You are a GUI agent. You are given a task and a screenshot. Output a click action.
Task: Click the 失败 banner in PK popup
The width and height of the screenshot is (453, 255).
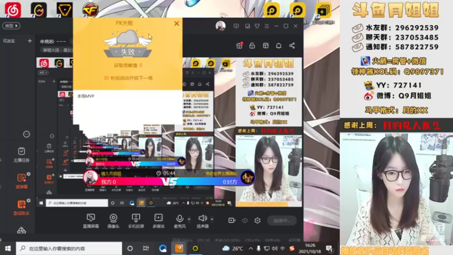click(128, 52)
